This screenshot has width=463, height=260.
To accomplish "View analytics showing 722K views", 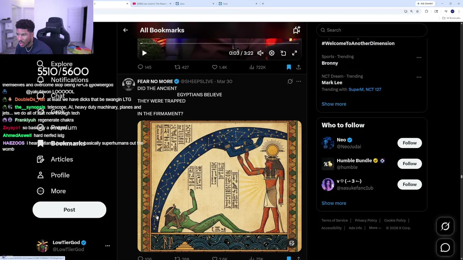I will coord(258,67).
